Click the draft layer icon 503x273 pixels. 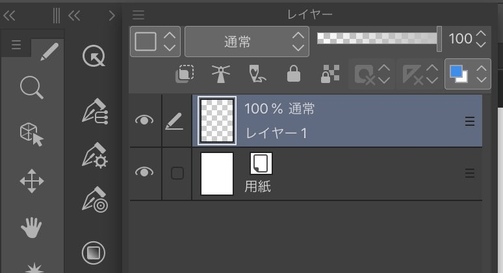[257, 75]
